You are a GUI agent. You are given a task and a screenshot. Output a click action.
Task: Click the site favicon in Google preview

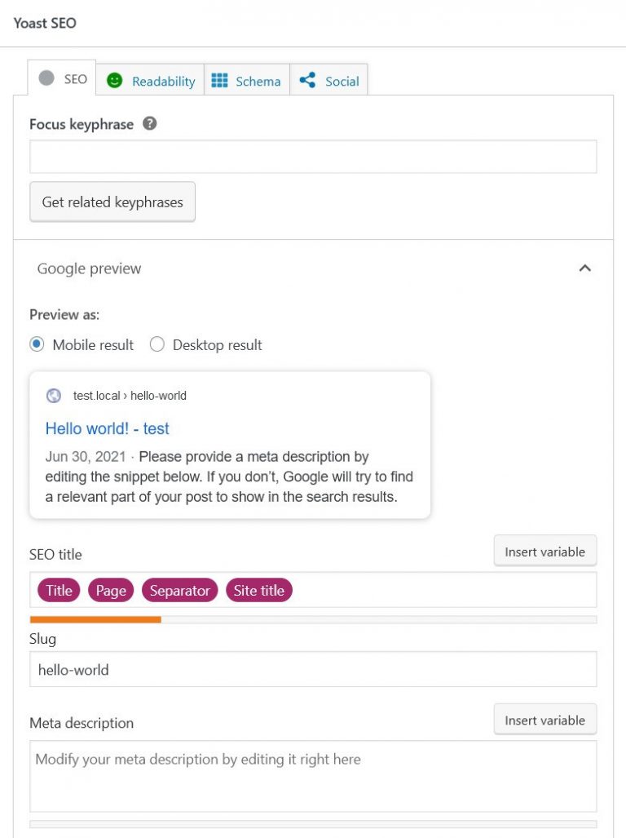coord(53,396)
